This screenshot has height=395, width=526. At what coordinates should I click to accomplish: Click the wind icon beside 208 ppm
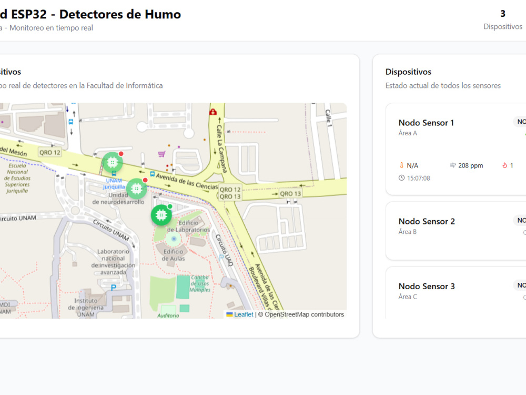click(x=453, y=165)
